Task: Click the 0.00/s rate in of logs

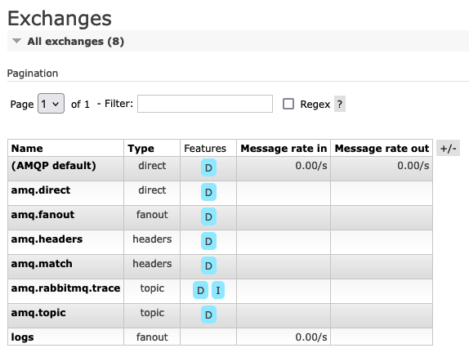Action: pos(311,337)
